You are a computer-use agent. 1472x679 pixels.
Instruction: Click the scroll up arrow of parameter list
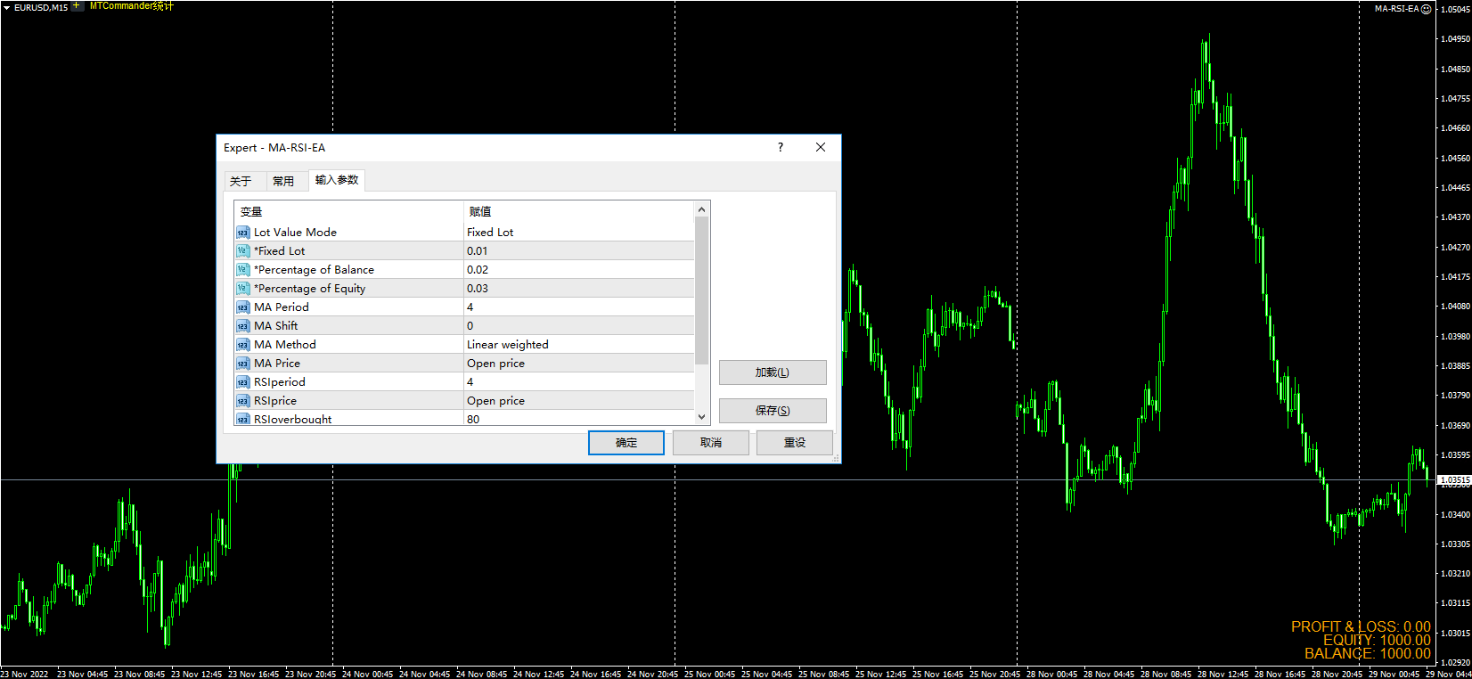point(701,209)
